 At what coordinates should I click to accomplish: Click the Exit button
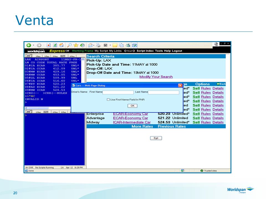(156, 138)
